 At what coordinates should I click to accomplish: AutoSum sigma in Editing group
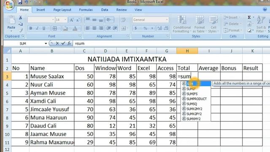pyautogui.click(x=249, y=17)
